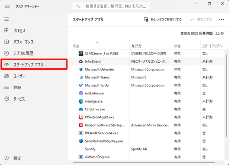Click the スタートアップ アプリ gauge icon
229x165 pixels.
(6, 64)
